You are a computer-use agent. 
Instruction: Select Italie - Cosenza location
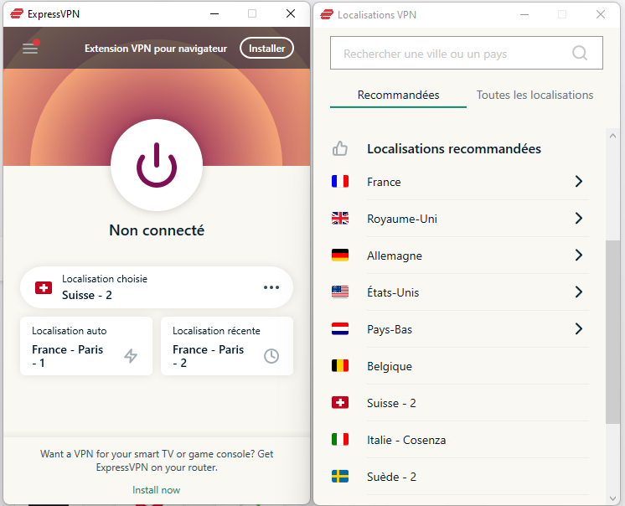[460, 440]
